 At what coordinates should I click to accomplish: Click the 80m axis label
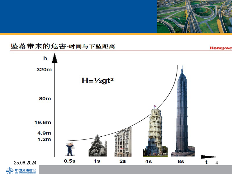click(45, 98)
